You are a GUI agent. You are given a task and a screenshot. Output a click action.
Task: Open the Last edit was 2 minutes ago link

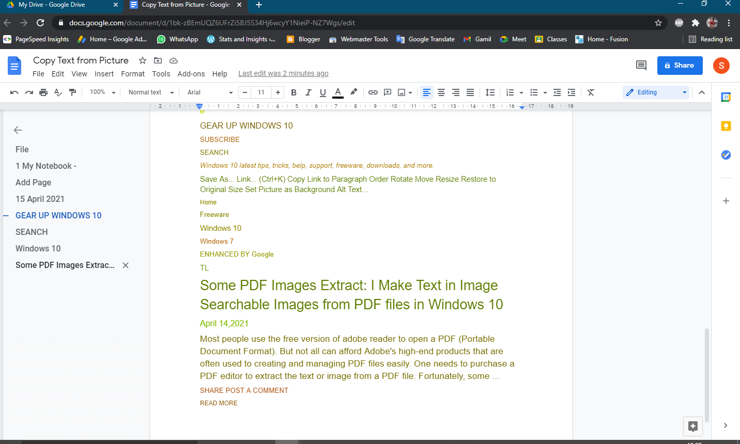click(x=283, y=73)
